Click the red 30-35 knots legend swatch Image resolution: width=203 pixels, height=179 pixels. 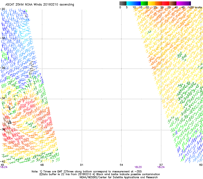[166, 3]
